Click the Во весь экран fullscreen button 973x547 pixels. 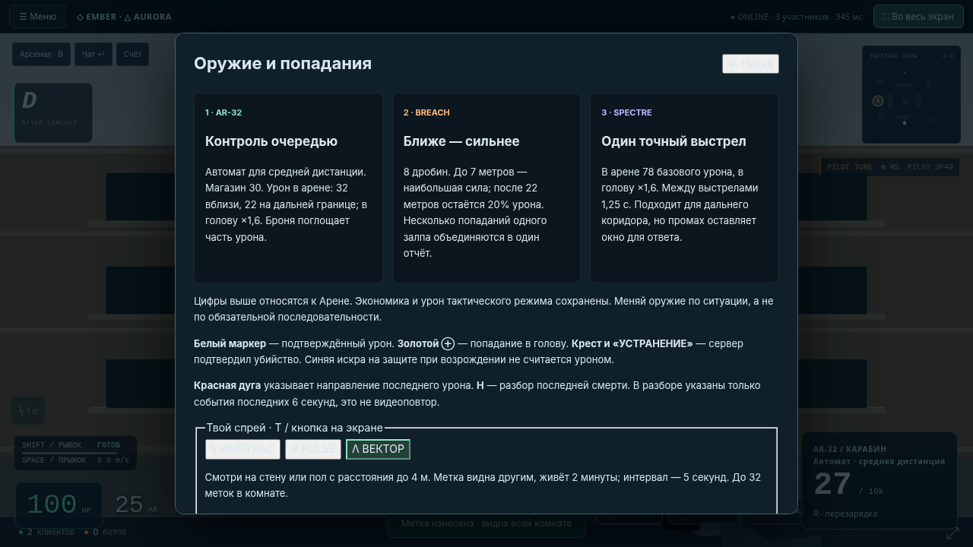[918, 17]
